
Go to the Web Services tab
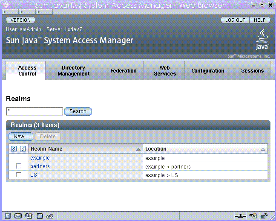(x=164, y=70)
